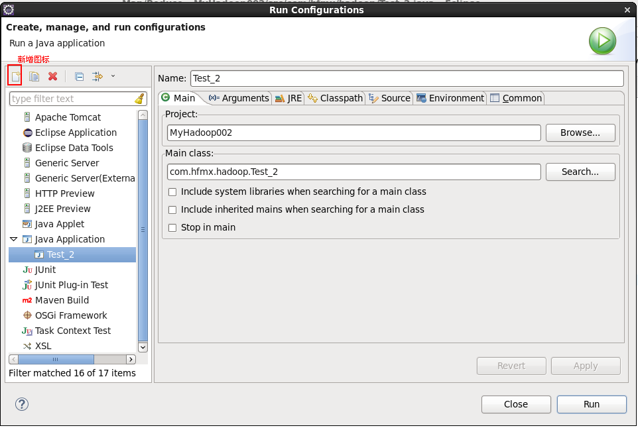Click the green Run arrow icon
The width and height of the screenshot is (638, 428).
[x=603, y=41]
